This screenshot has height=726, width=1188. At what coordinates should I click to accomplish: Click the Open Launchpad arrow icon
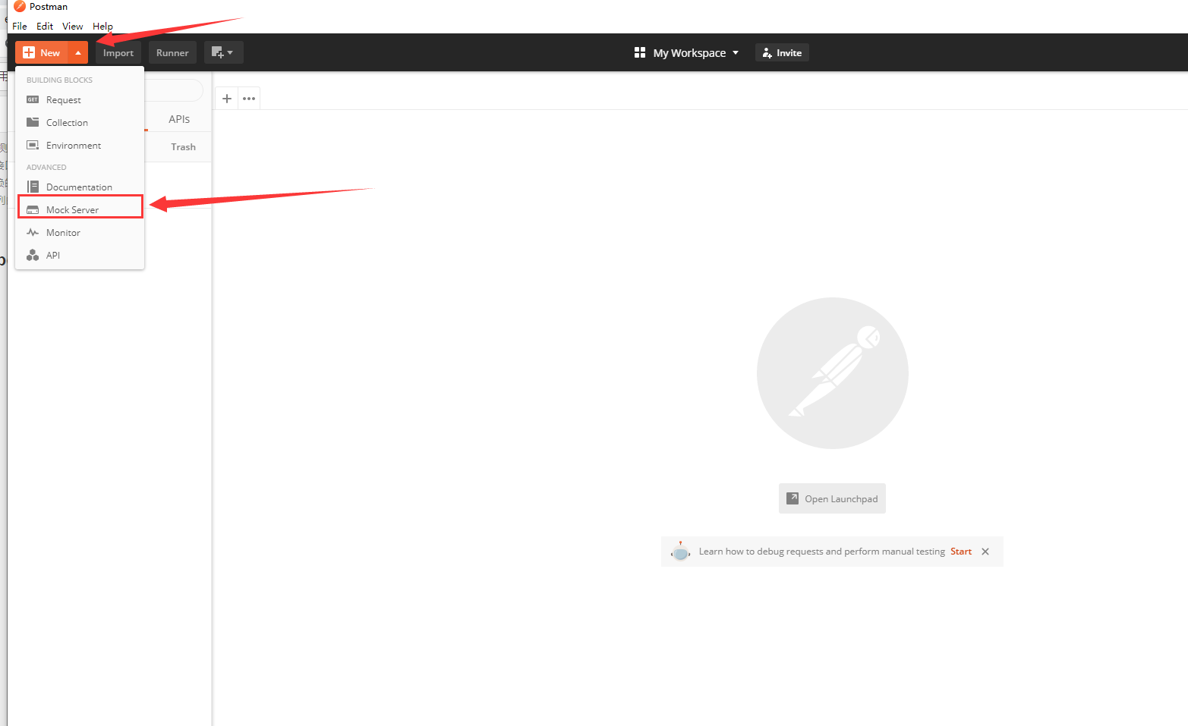[x=793, y=498]
